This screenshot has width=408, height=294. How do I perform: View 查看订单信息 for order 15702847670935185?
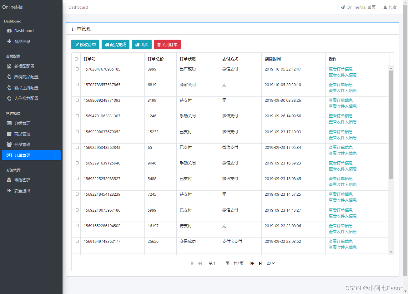[341, 69]
